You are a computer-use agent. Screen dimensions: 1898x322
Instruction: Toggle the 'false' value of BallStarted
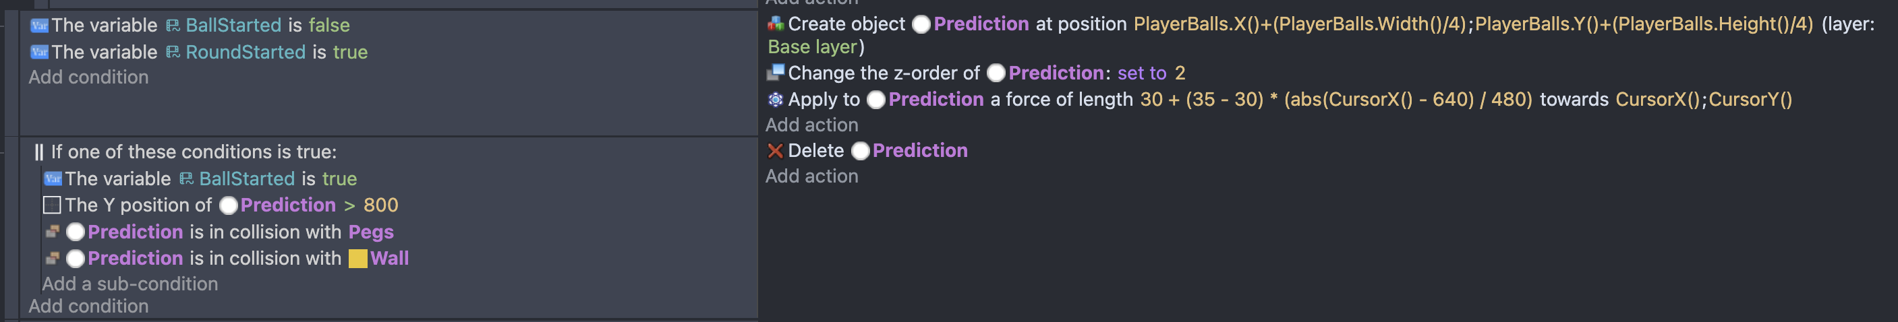pos(328,26)
